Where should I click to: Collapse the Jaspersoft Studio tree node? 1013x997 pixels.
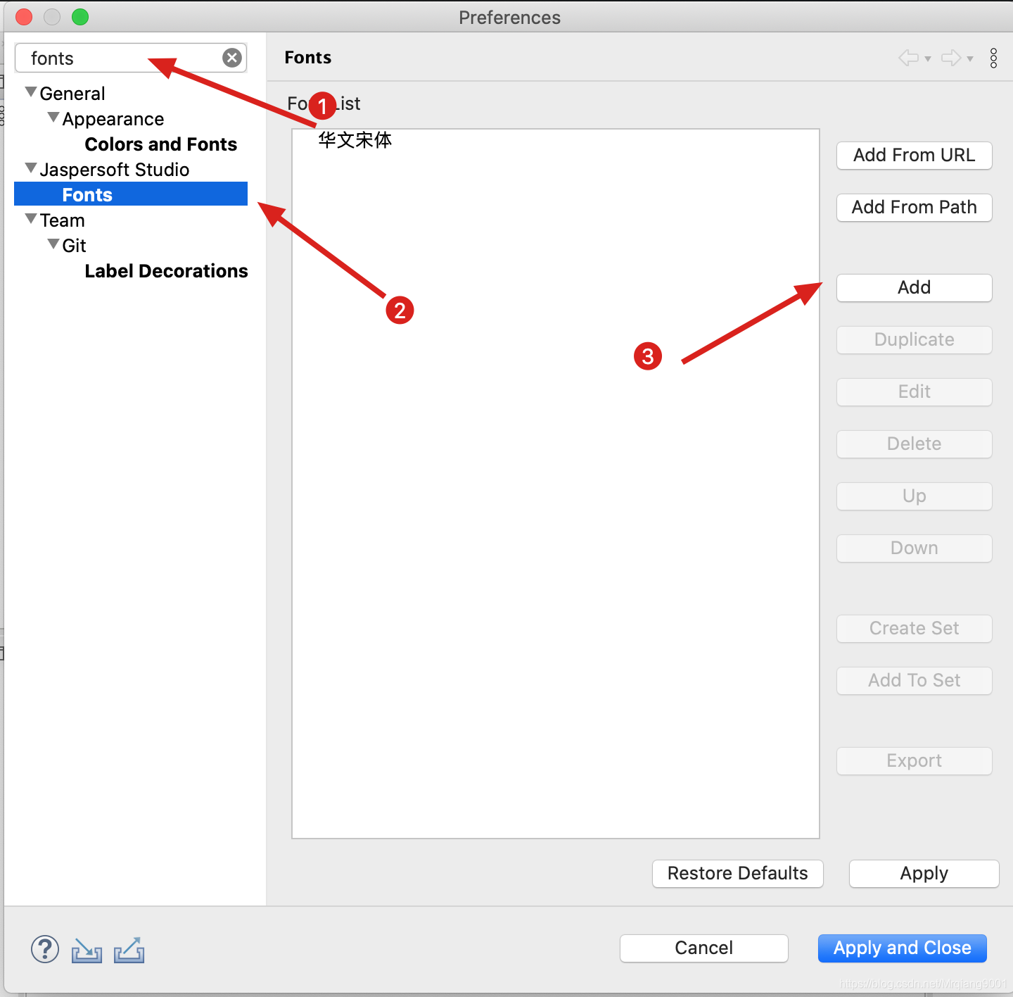[31, 168]
